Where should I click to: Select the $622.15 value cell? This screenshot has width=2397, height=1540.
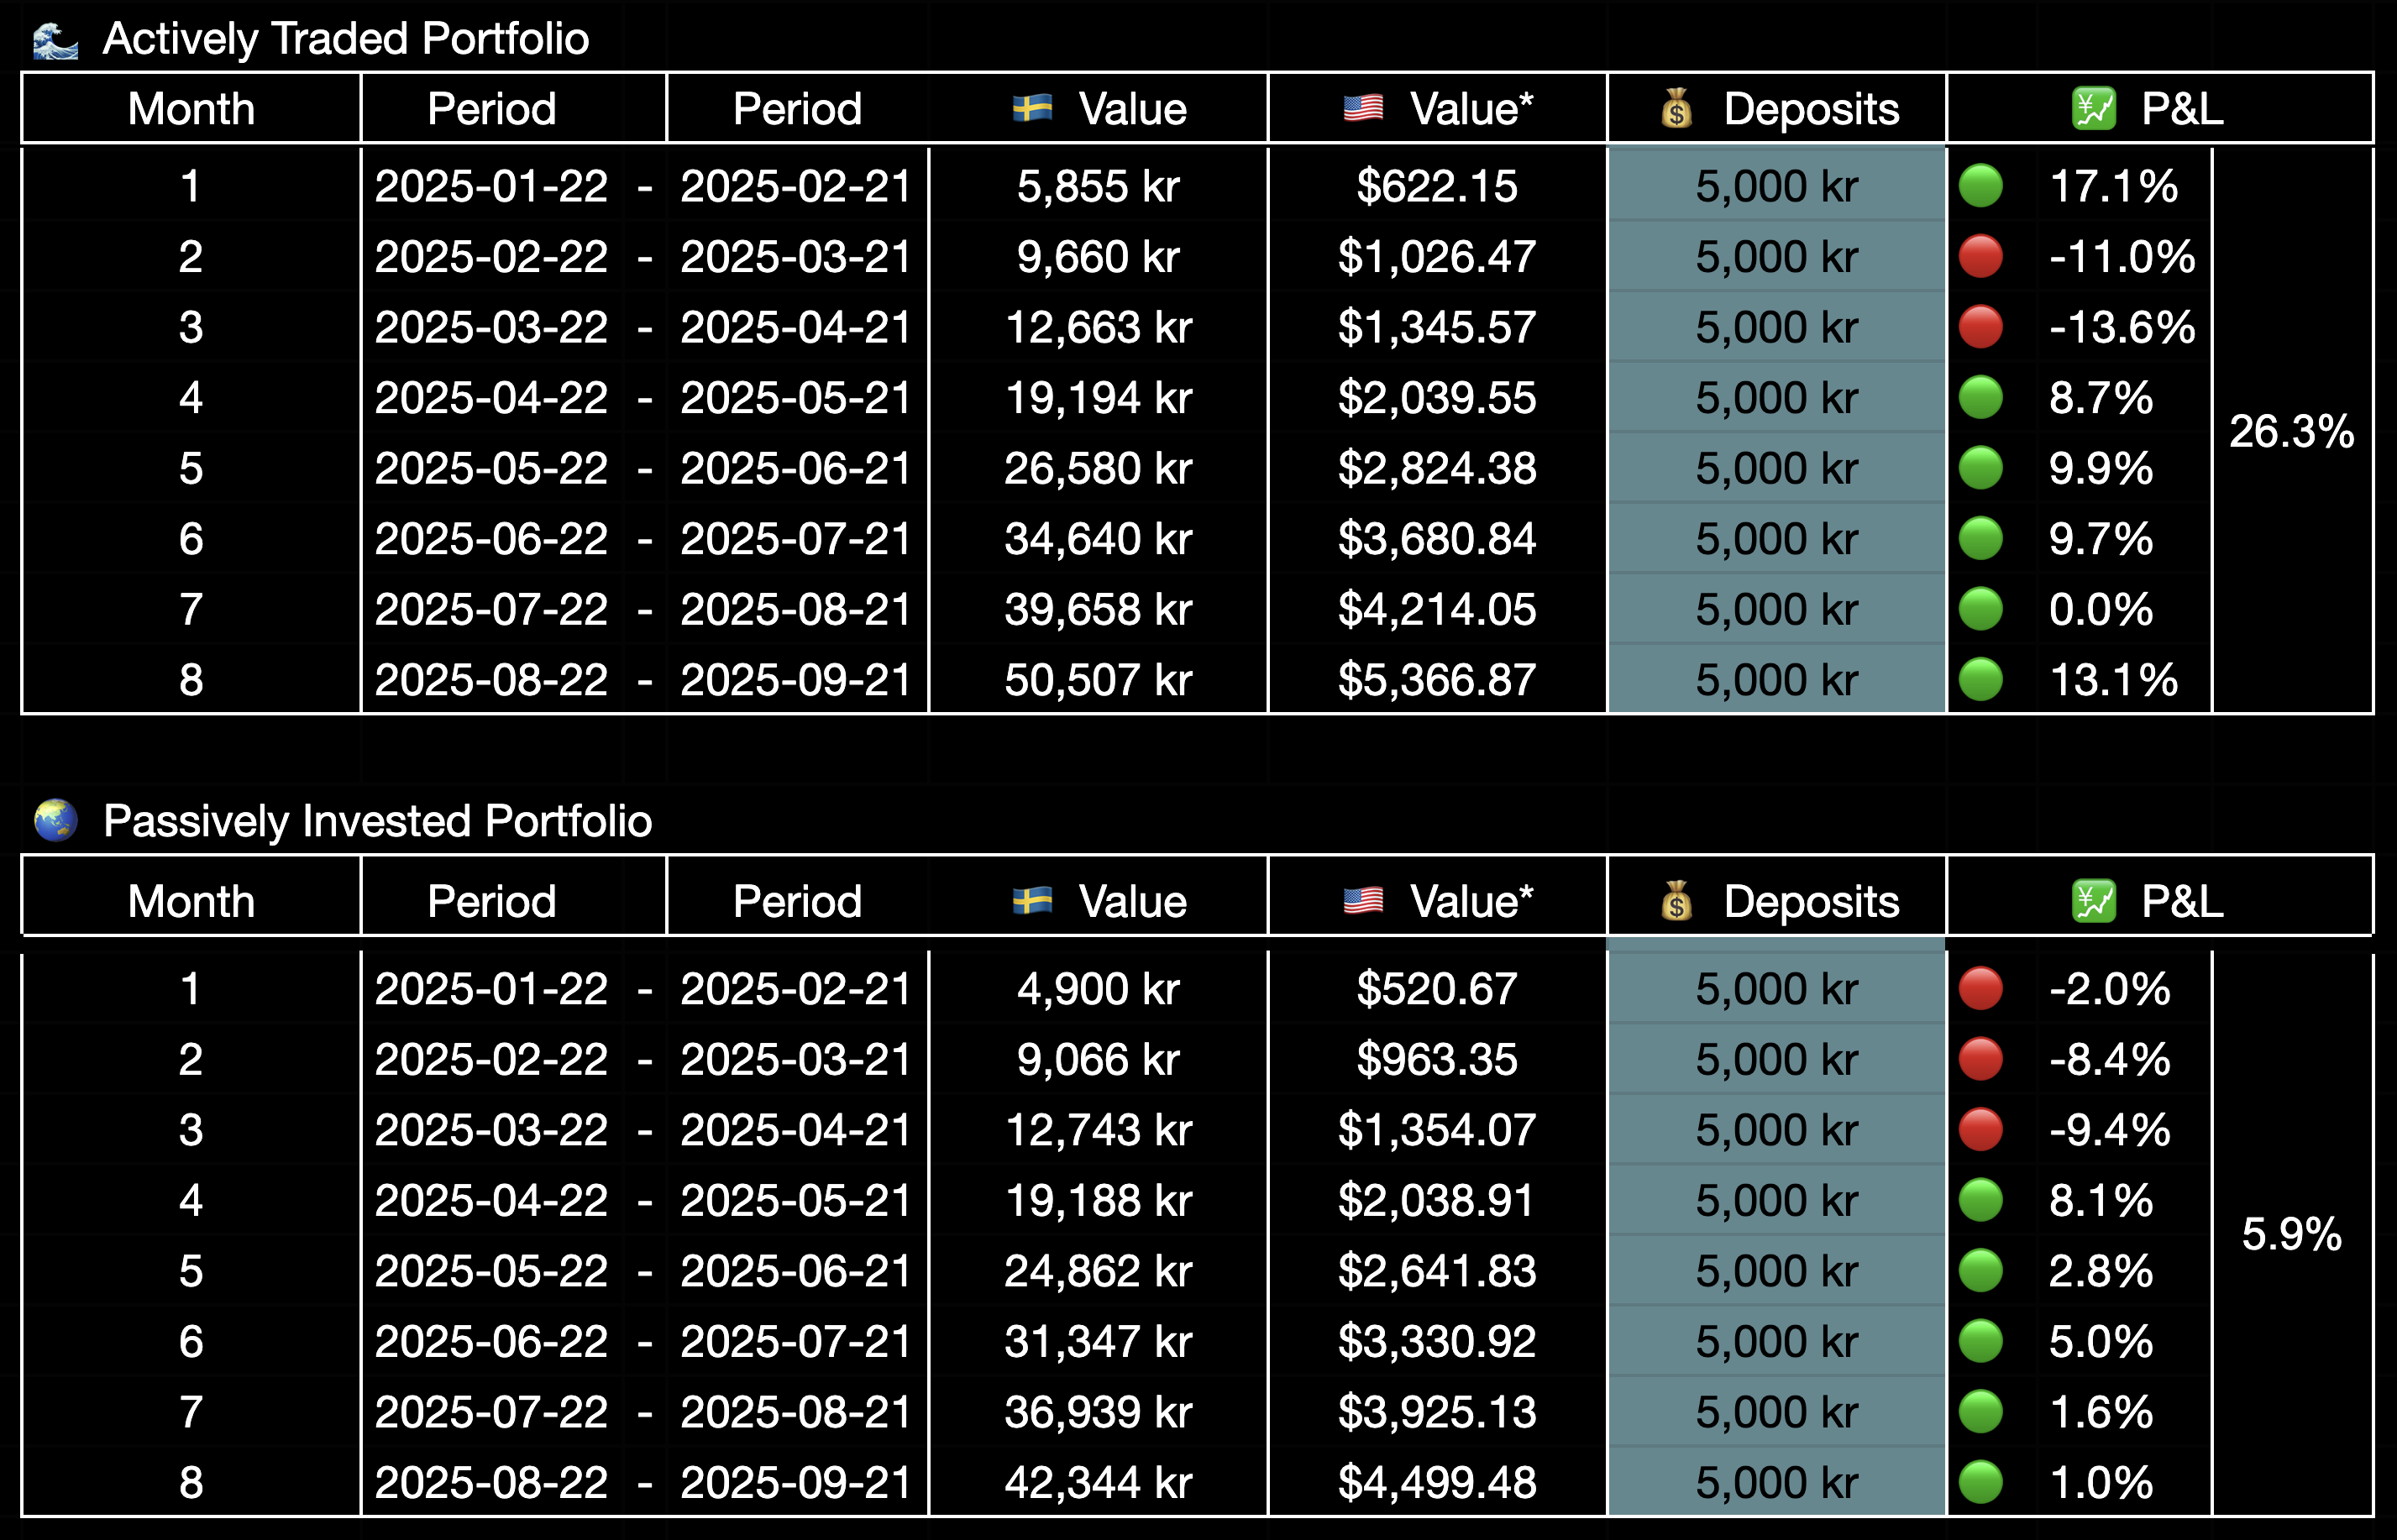(x=1436, y=186)
